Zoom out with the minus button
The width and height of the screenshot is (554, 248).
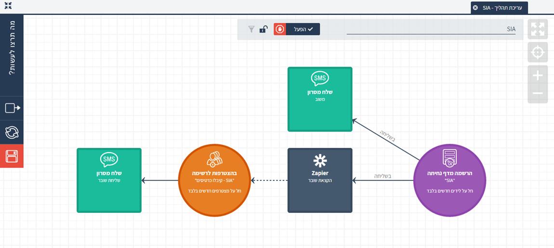tap(538, 93)
